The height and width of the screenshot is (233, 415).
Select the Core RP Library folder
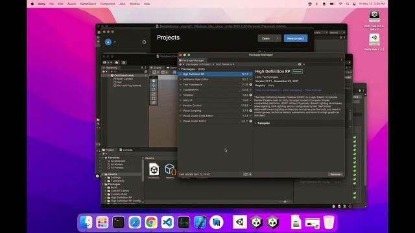click(120, 191)
